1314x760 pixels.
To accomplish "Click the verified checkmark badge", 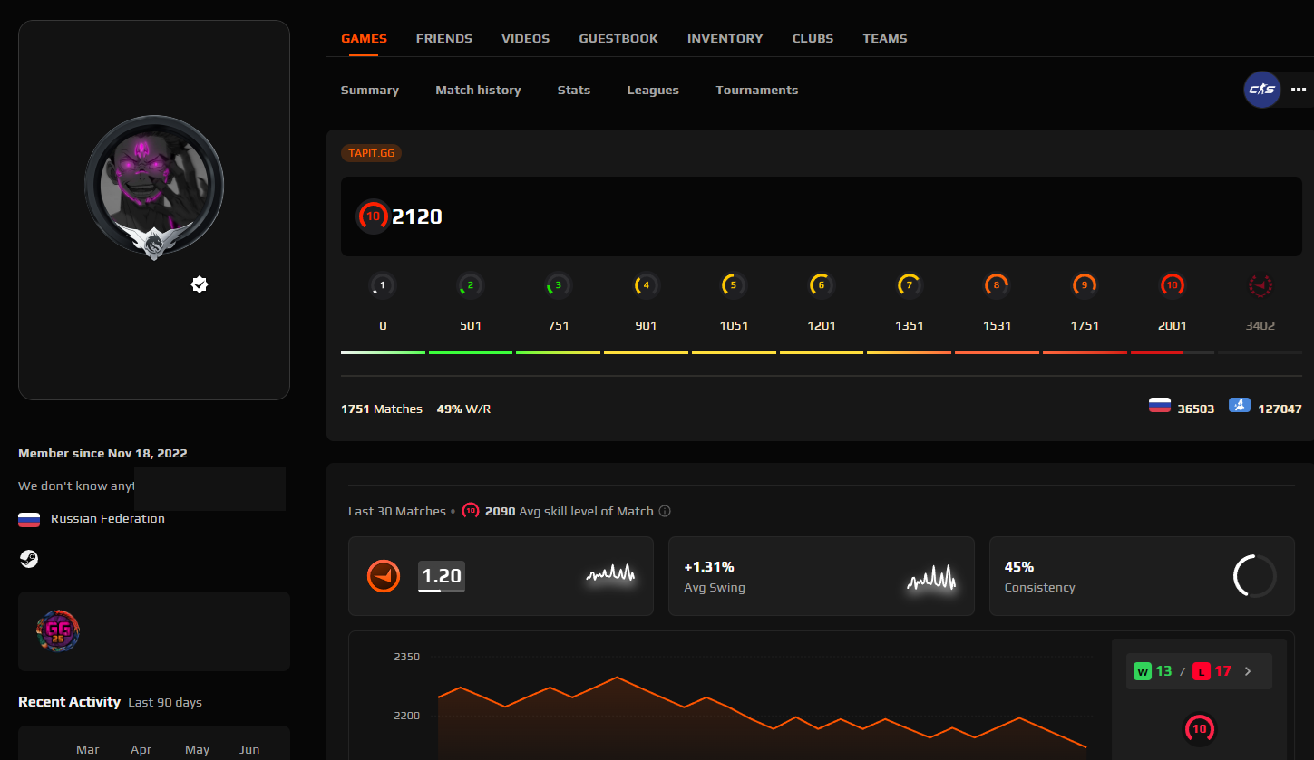I will (x=200, y=284).
